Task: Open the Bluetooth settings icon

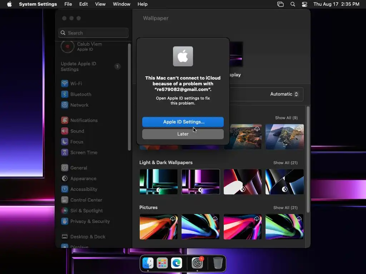Action: pyautogui.click(x=65, y=94)
